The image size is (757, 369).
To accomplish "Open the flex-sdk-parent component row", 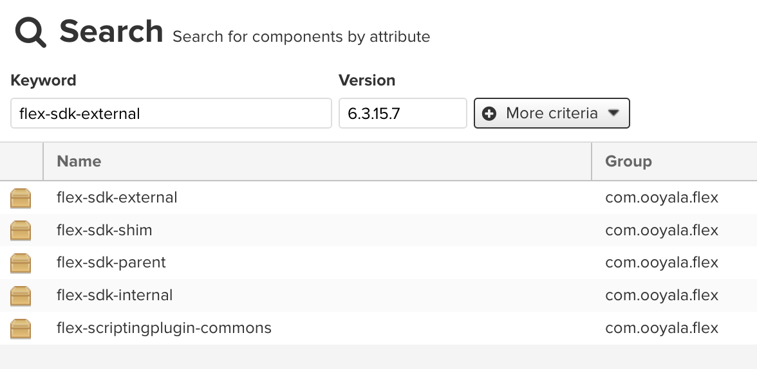I will point(111,263).
